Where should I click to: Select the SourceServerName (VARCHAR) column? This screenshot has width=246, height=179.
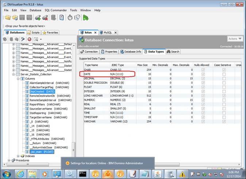click(49, 109)
